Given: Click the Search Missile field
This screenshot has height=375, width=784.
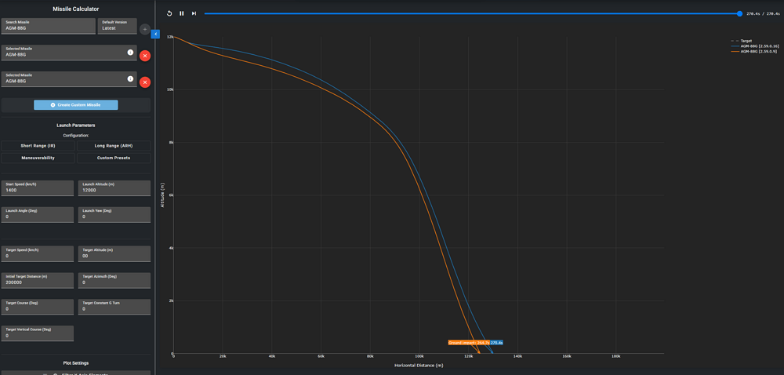Looking at the screenshot, I should click(49, 26).
